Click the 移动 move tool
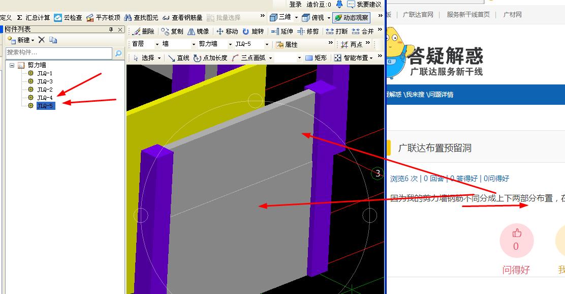Image resolution: width=565 pixels, height=294 pixels. [227, 32]
